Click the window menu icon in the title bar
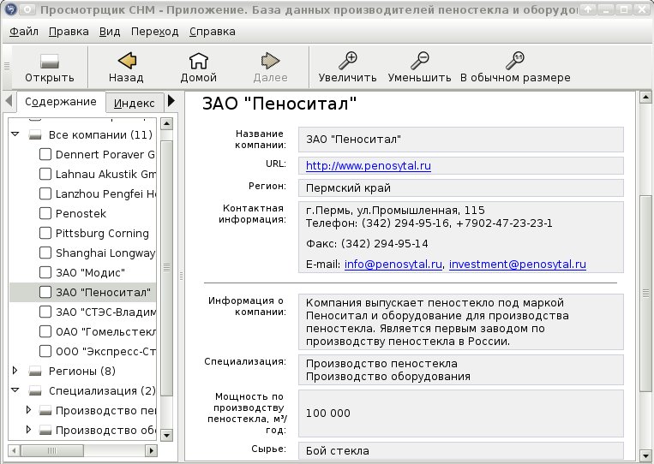This screenshot has height=464, width=654. (11, 9)
